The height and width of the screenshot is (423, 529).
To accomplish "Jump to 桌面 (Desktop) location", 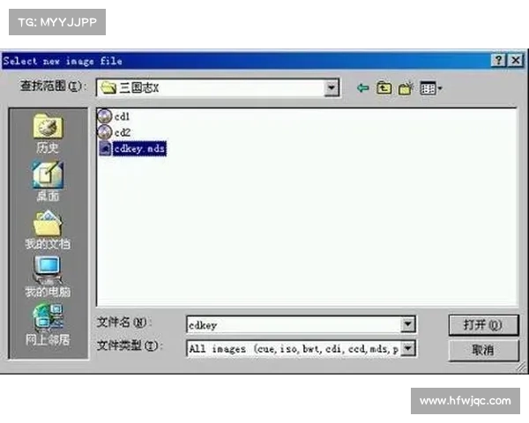I will 48,182.
